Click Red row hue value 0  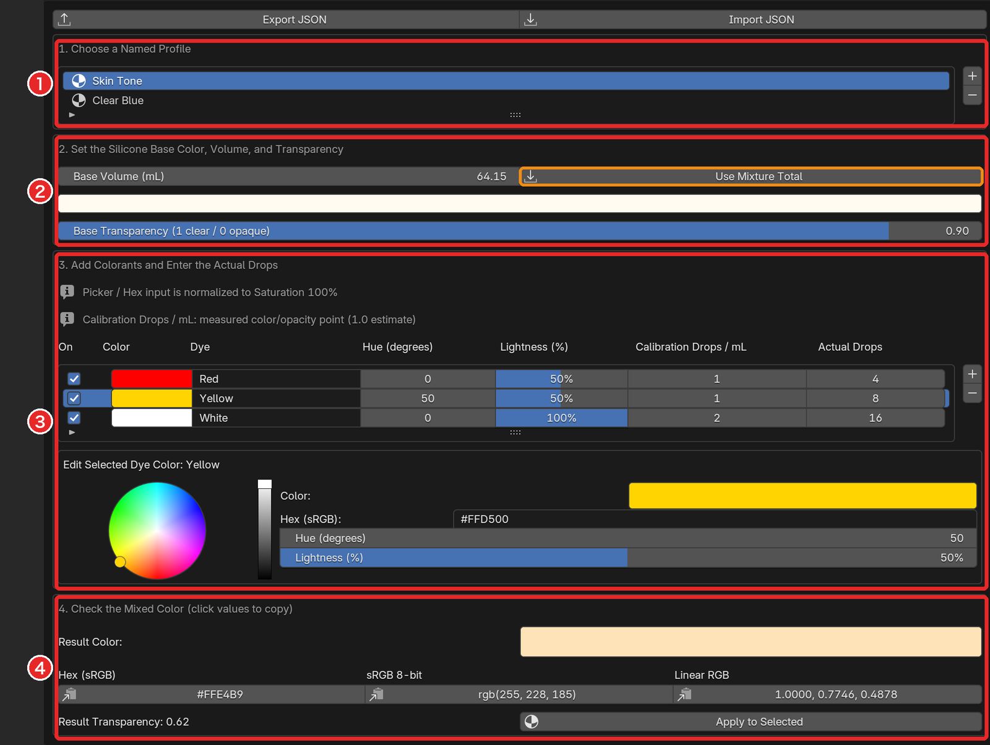(x=428, y=379)
